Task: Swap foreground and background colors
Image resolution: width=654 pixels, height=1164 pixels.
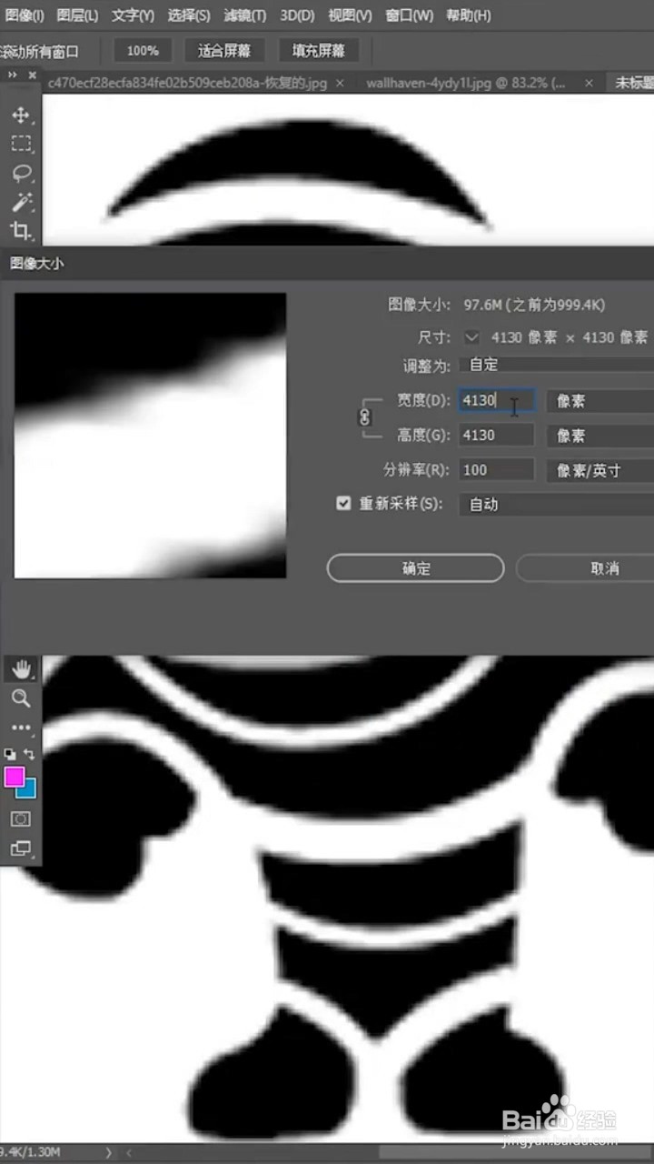Action: pos(29,754)
